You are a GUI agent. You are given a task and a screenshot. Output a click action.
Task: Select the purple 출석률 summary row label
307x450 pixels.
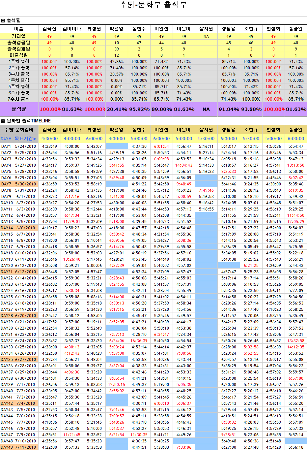coord(19,109)
